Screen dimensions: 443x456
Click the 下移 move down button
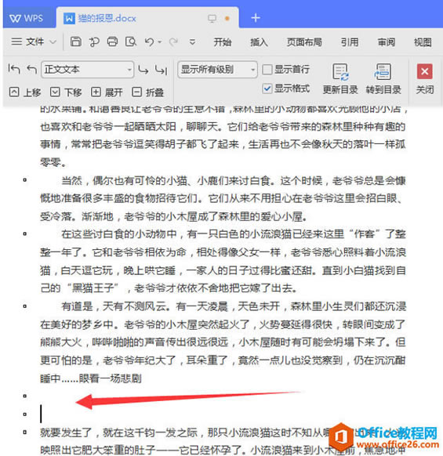[66, 92]
